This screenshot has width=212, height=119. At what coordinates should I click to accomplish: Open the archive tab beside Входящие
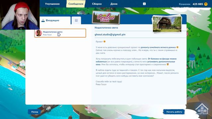(76, 20)
